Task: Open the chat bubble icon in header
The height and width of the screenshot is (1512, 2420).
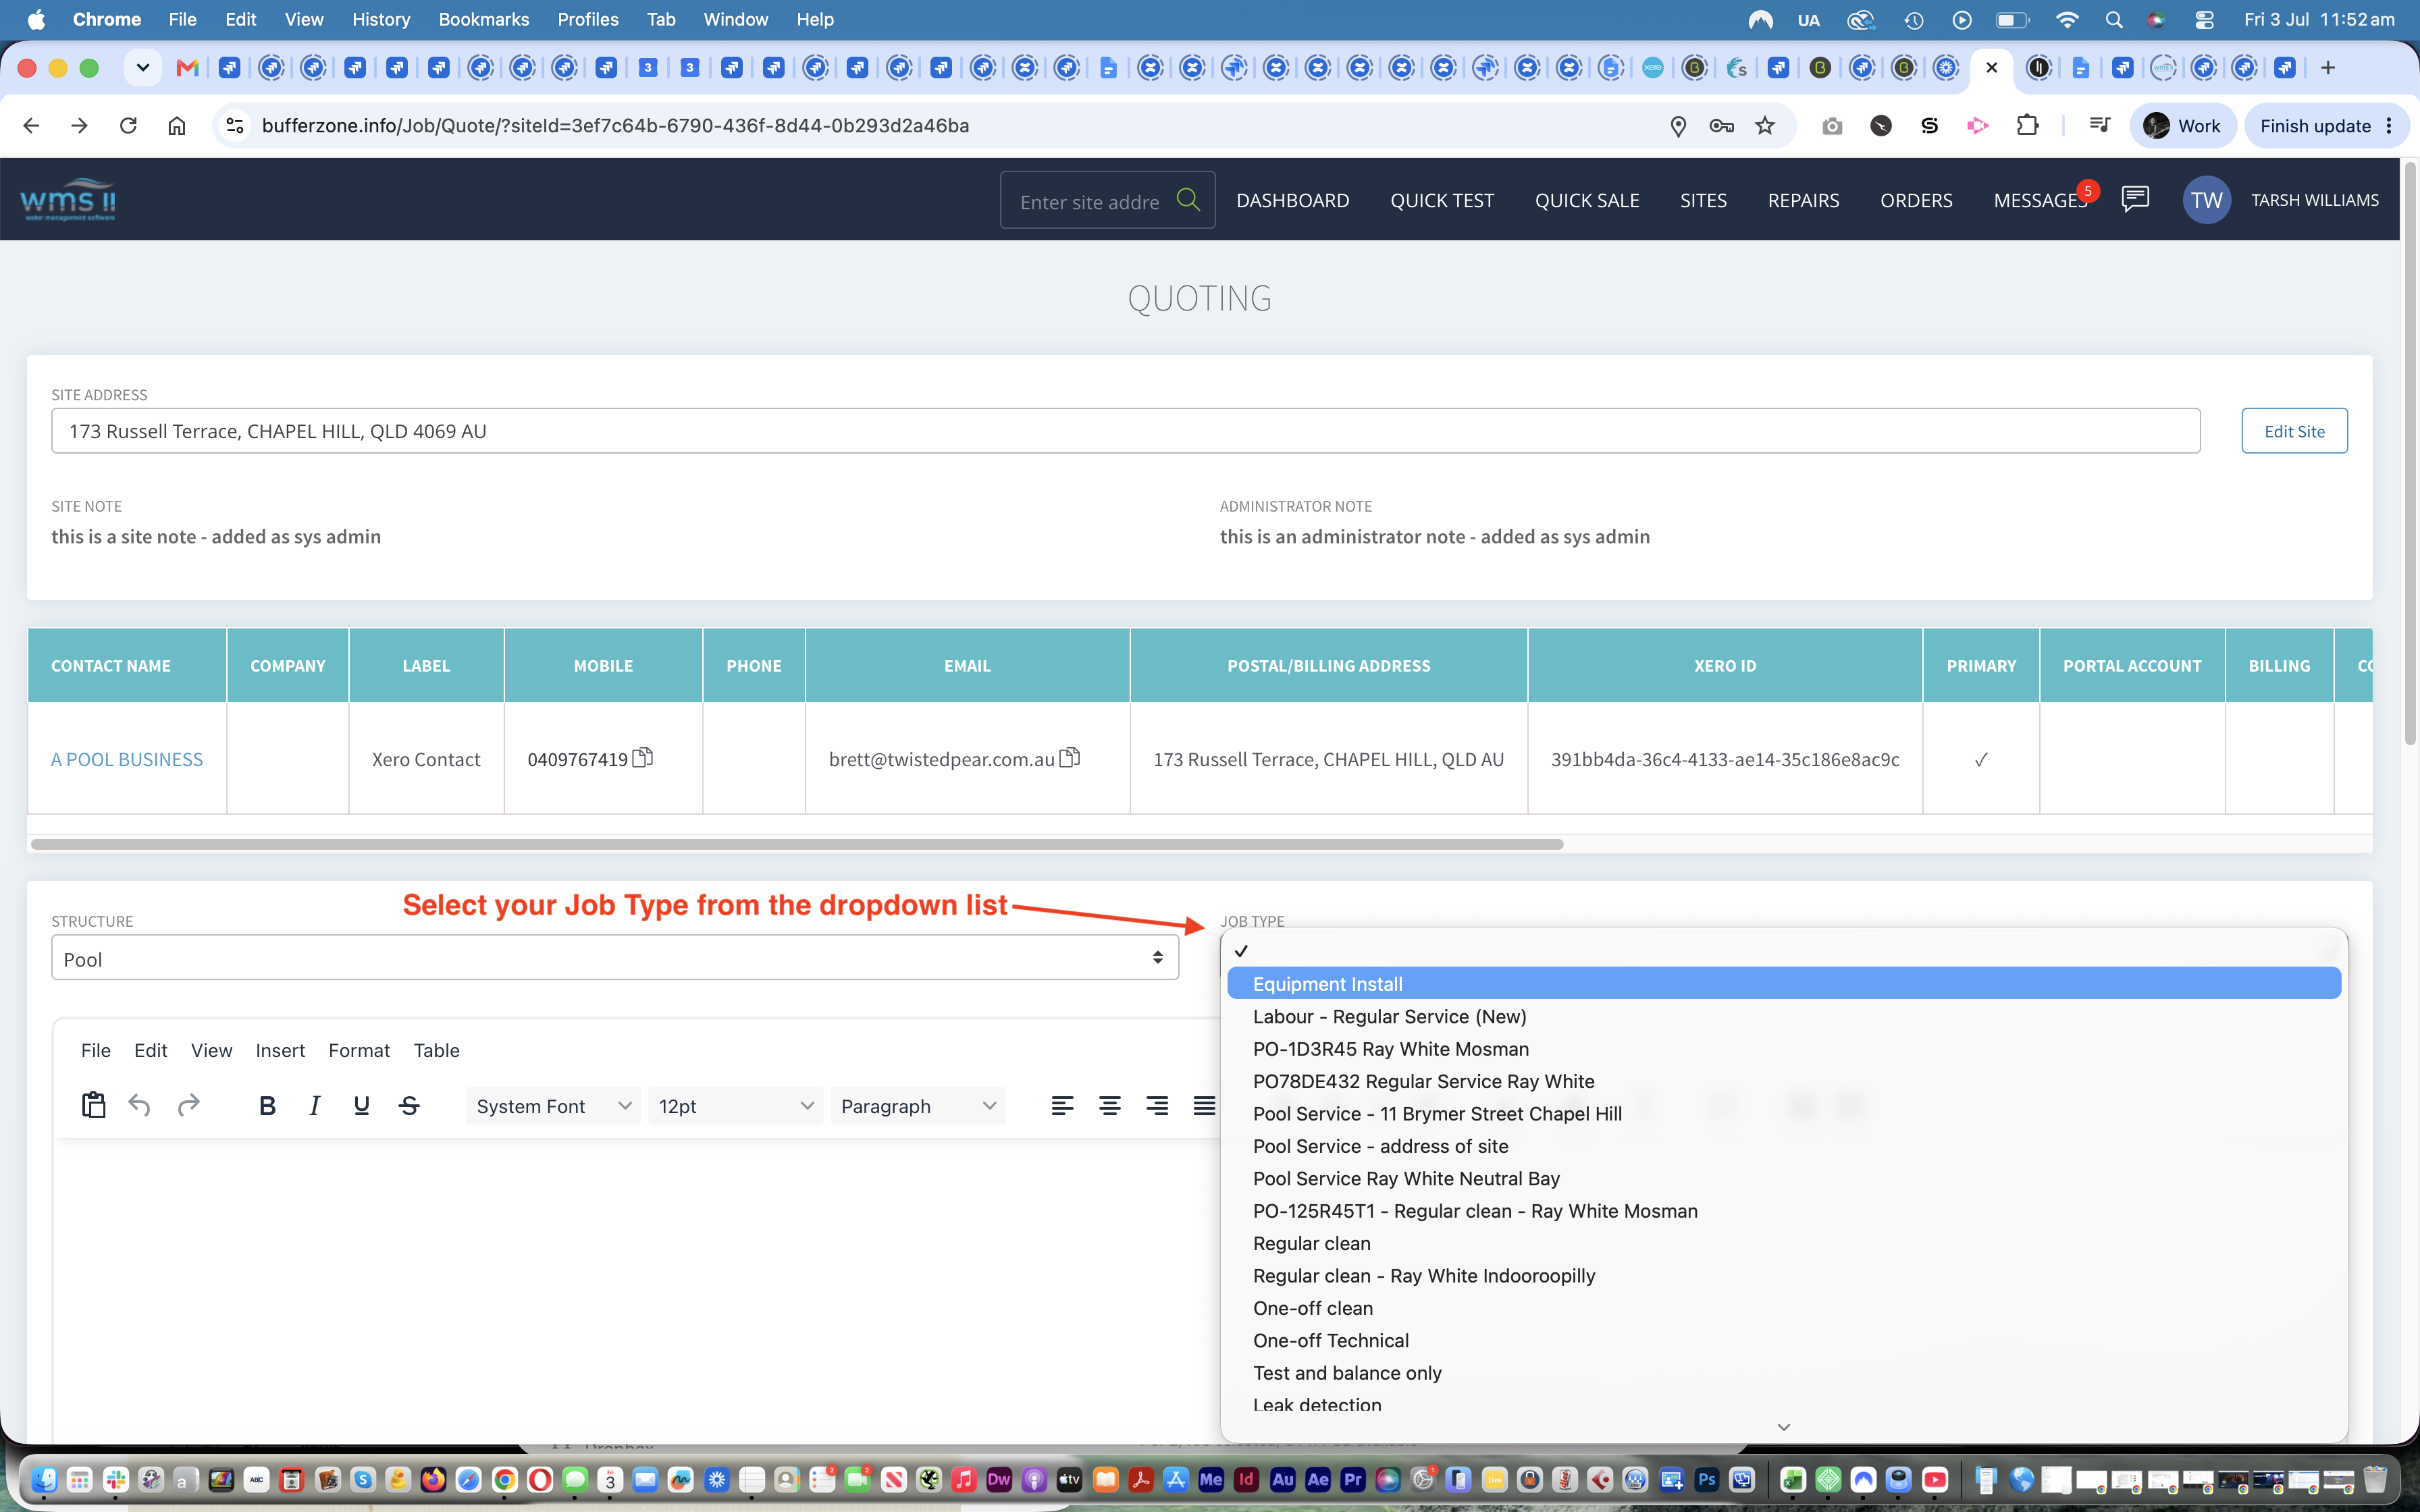Action: 2135,199
